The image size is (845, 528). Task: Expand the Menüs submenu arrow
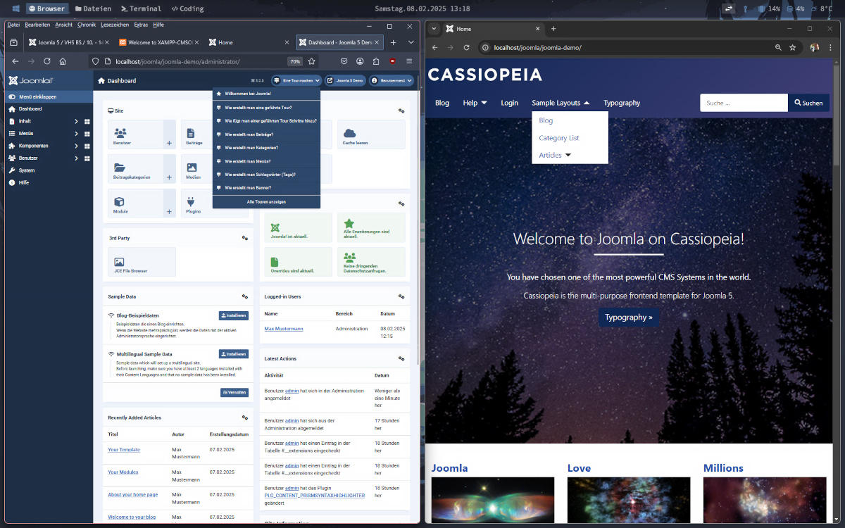tap(76, 133)
